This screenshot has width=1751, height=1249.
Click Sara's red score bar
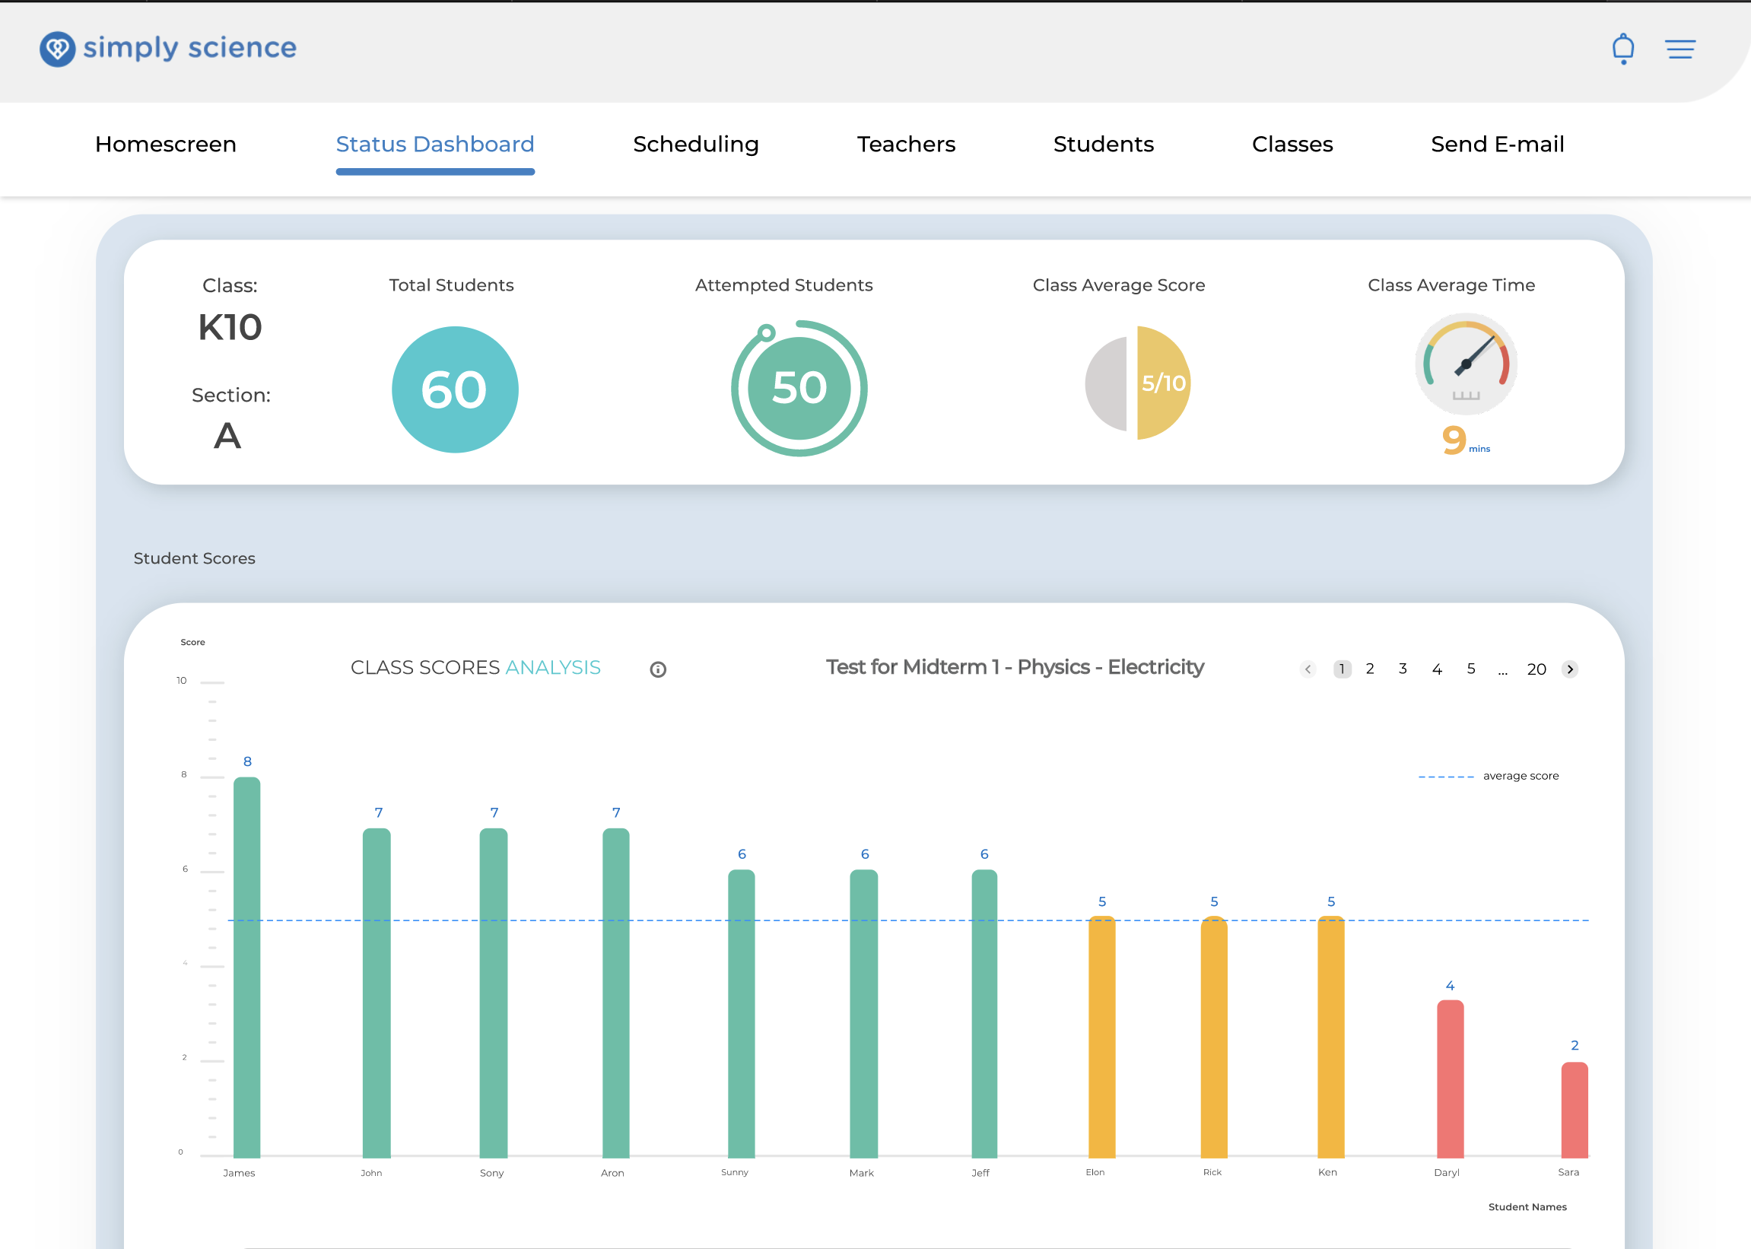[1574, 1110]
